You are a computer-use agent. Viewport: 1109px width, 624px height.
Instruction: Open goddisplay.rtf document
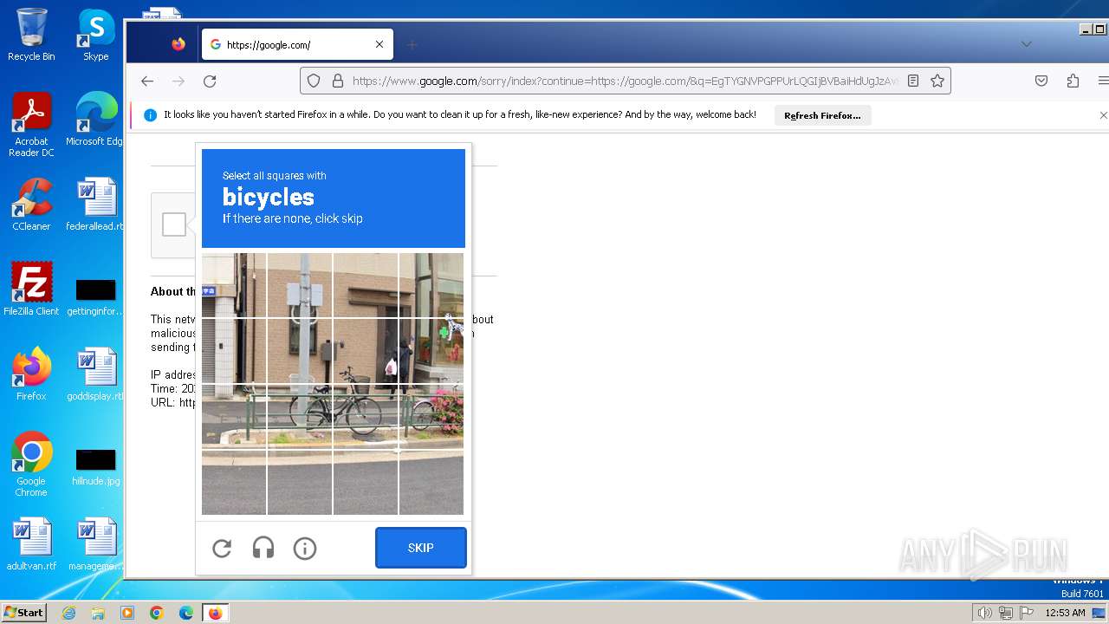pyautogui.click(x=95, y=374)
